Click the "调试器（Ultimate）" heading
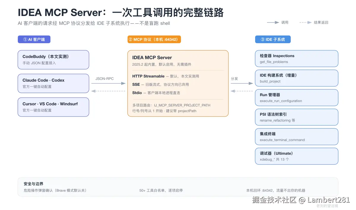Image resolution: width=356 pixels, height=210 pixels. (276, 154)
